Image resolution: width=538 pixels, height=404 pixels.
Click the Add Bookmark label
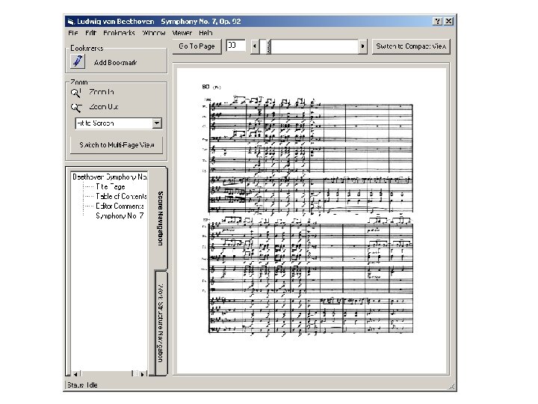tap(115, 63)
